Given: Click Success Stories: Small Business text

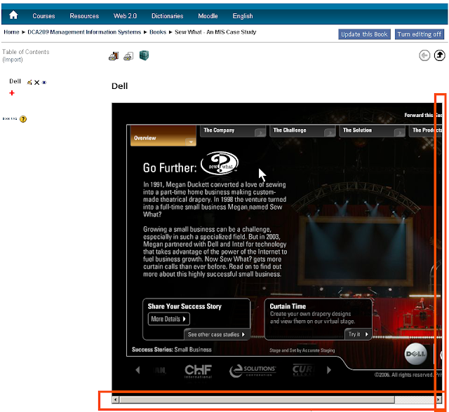Looking at the screenshot, I should 171,350.
